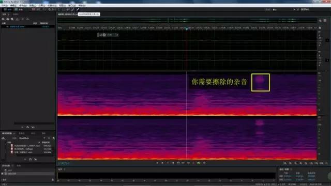Screen dimensions: 331x186
Task: Select the Paintbrush Selection tool in toolbar
Action: (x=73, y=9)
